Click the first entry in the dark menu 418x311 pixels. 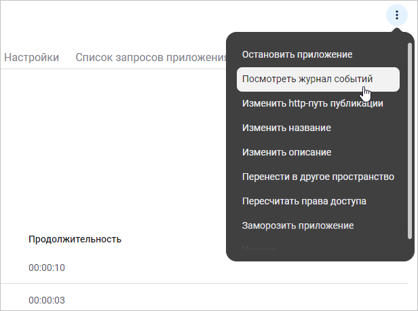297,54
